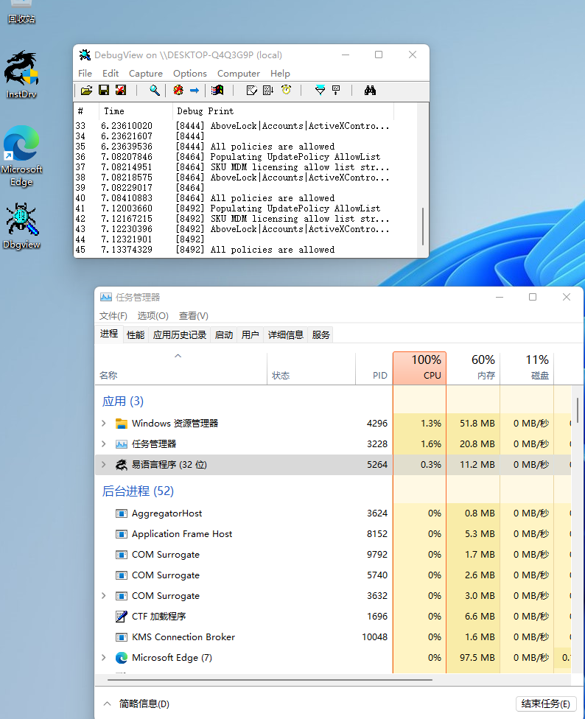Open the Filter/Highlight funnel icon
The image size is (585, 719).
pyautogui.click(x=319, y=90)
